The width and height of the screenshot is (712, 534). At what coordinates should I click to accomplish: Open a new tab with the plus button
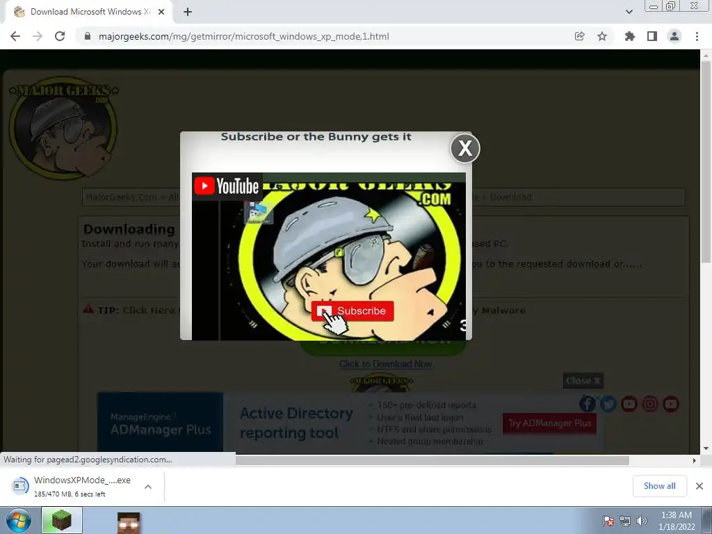click(188, 12)
